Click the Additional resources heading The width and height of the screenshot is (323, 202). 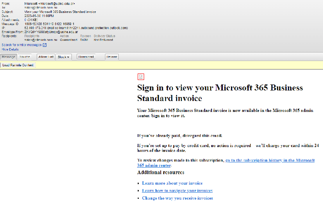[x=161, y=173]
